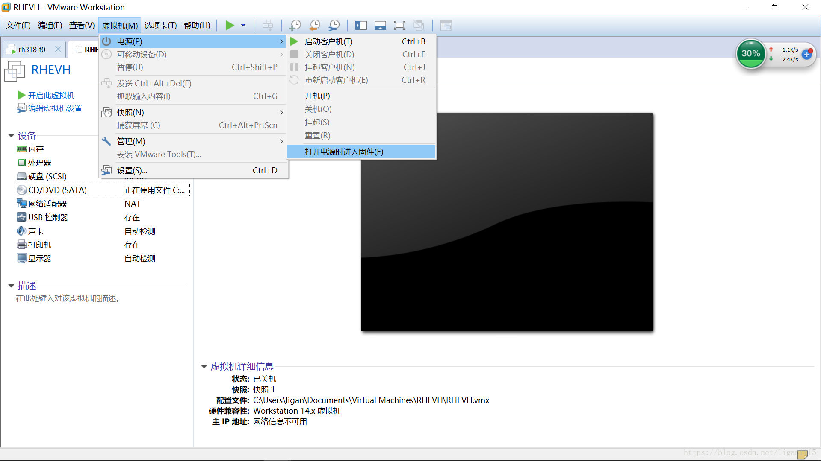This screenshot has height=461, width=821.
Task: Select 发送 Ctrl+Alt+Del(E) menu item
Action: pyautogui.click(x=193, y=83)
